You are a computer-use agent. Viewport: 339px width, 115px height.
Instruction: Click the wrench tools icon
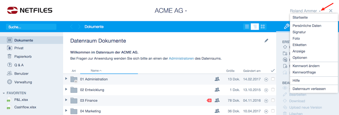pos(286,26)
